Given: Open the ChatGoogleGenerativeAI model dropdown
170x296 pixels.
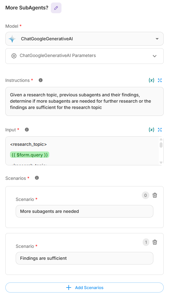Looking at the screenshot, I should (84, 39).
